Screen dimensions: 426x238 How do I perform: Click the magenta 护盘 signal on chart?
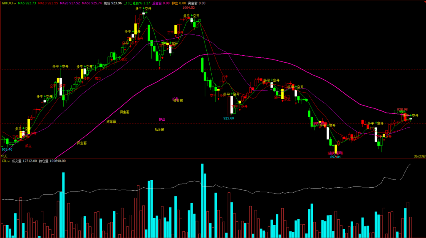point(162,119)
